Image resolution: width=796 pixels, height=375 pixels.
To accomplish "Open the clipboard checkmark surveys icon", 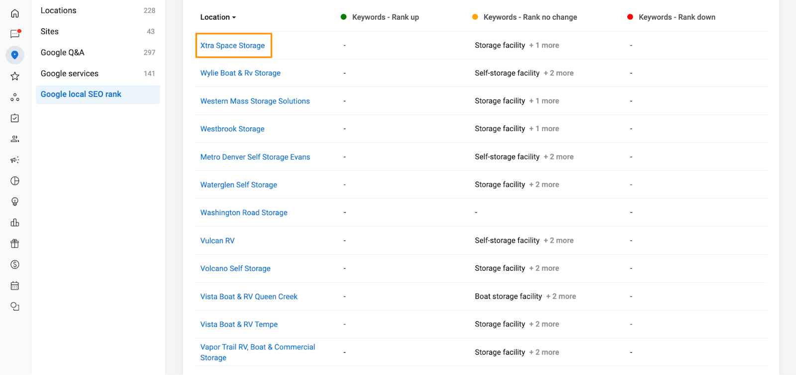I will [15, 118].
